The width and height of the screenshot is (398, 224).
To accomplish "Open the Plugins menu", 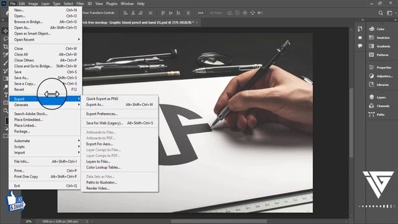I will [x=112, y=4].
